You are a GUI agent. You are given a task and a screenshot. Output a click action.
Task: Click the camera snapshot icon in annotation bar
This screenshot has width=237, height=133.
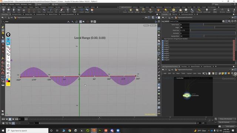(8, 73)
